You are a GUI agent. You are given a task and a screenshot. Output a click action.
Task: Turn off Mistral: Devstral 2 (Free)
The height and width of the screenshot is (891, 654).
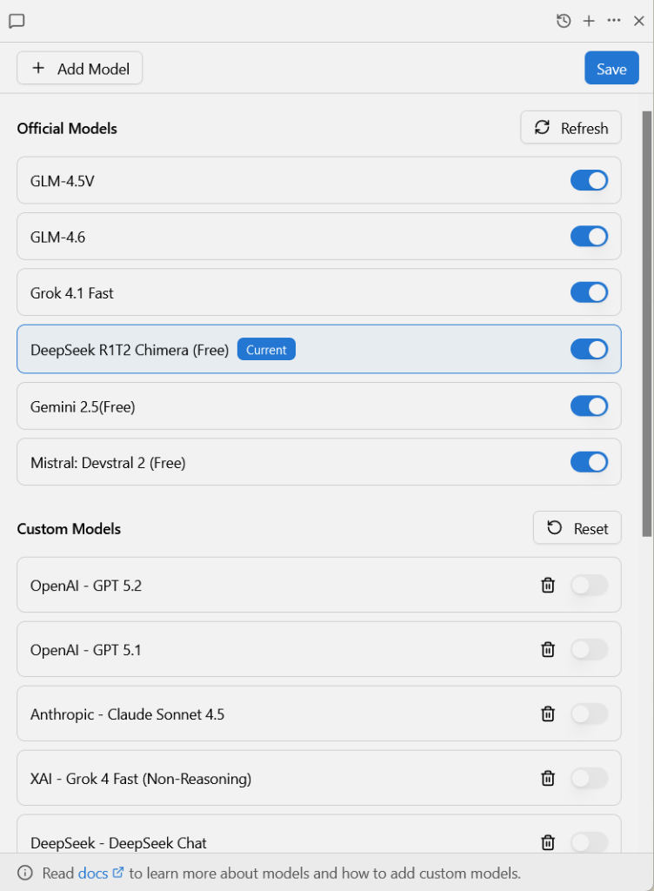coord(589,462)
